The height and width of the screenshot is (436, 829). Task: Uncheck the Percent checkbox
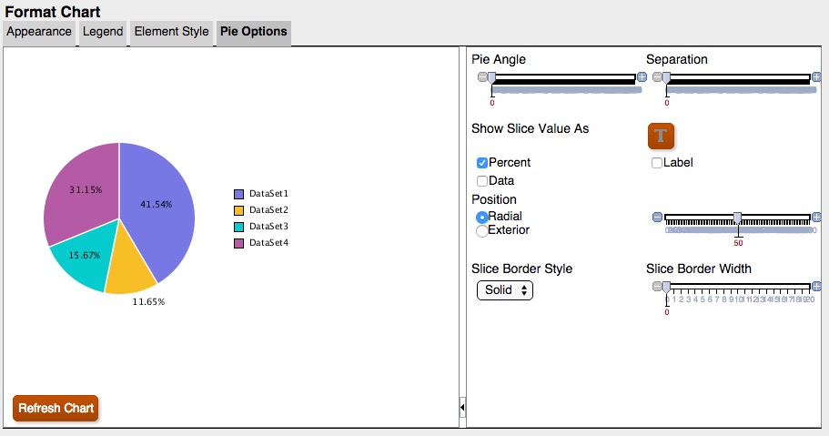tap(482, 163)
